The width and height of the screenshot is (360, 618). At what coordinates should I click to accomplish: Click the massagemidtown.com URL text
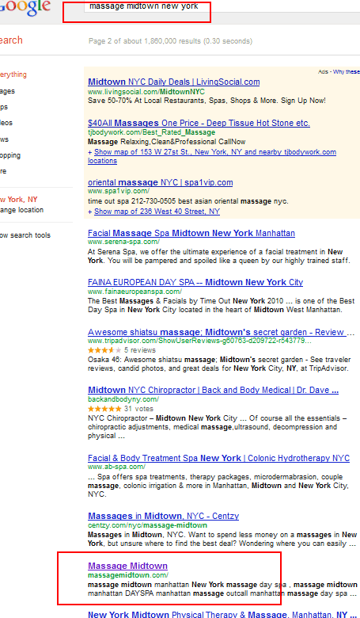point(128,575)
